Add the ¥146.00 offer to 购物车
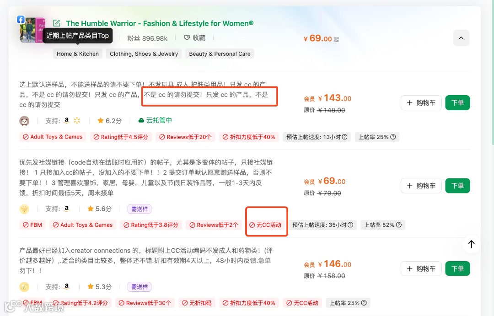 pos(421,268)
